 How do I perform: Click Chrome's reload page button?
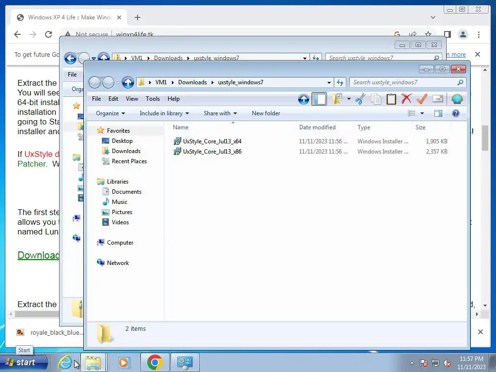pos(48,34)
